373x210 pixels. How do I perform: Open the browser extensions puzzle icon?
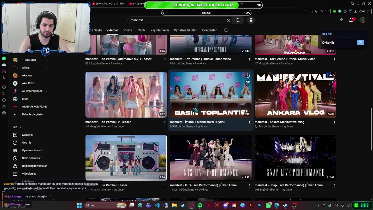pos(345,11)
